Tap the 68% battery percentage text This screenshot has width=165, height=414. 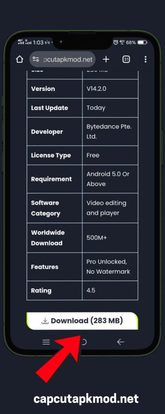(x=131, y=42)
